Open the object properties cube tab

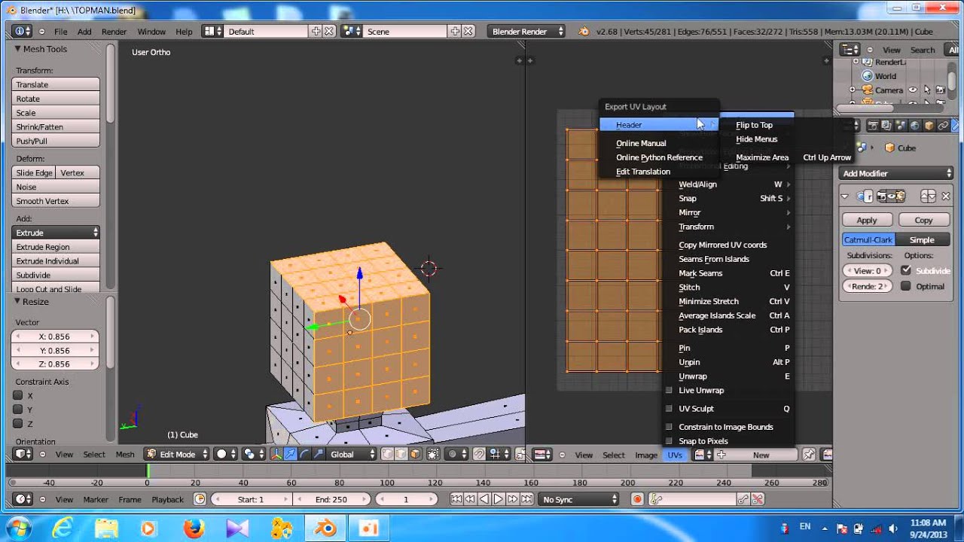tap(929, 126)
